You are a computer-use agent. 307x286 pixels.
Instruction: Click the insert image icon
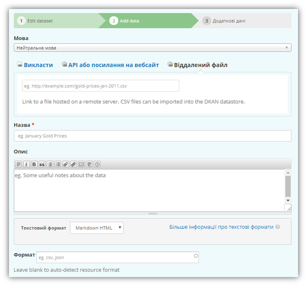pyautogui.click(x=81, y=164)
